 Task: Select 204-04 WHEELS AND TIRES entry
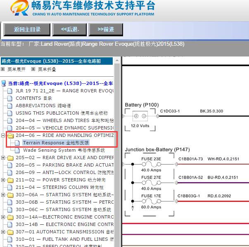(65, 120)
